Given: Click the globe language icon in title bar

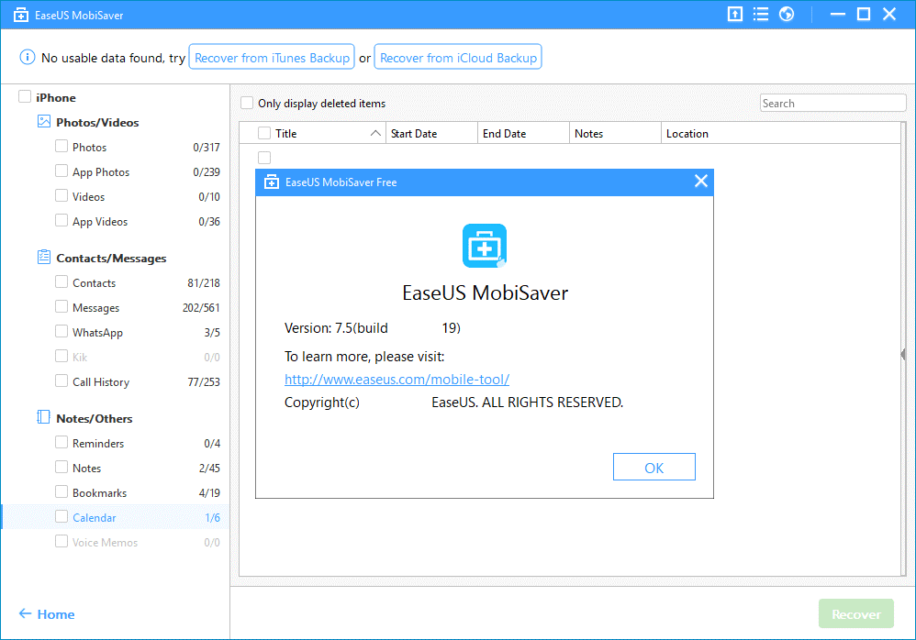Looking at the screenshot, I should (787, 14).
